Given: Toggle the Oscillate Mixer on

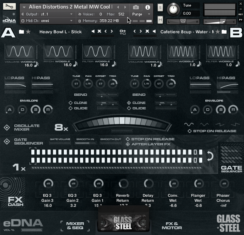Looking at the screenshot, I should click(7, 128).
